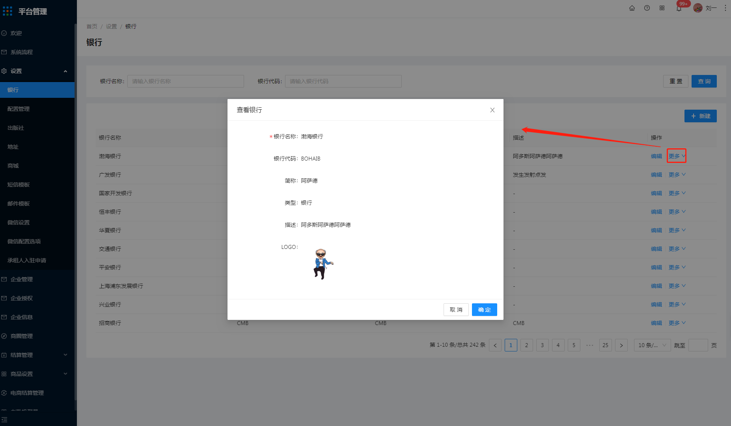Image resolution: width=731 pixels, height=426 pixels.
Task: Open the 10 条/页 page size dropdown
Action: coord(652,345)
